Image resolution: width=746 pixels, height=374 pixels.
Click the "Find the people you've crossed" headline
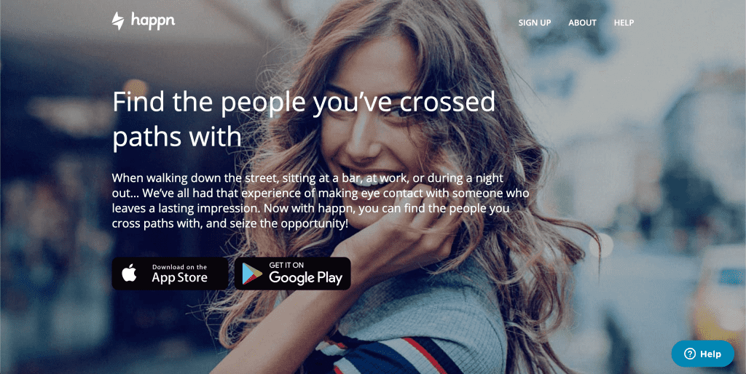tap(304, 101)
